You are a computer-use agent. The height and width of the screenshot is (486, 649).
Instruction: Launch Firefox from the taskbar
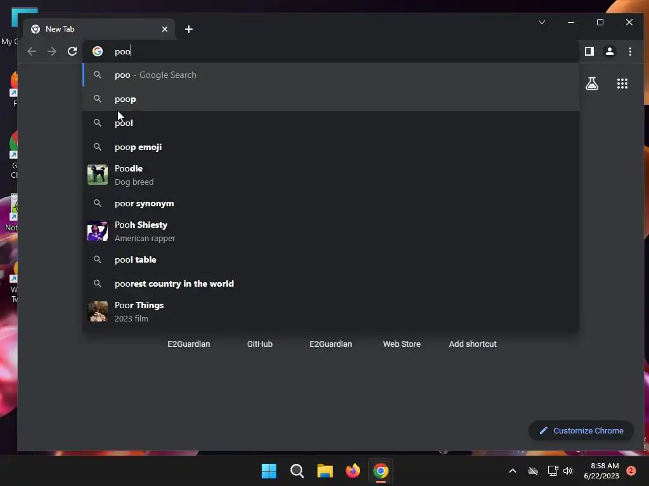[x=352, y=471]
